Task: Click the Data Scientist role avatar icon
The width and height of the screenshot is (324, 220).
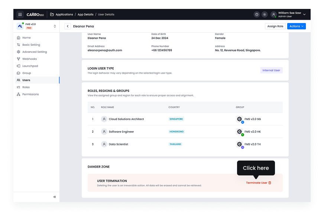Action: pos(104,144)
